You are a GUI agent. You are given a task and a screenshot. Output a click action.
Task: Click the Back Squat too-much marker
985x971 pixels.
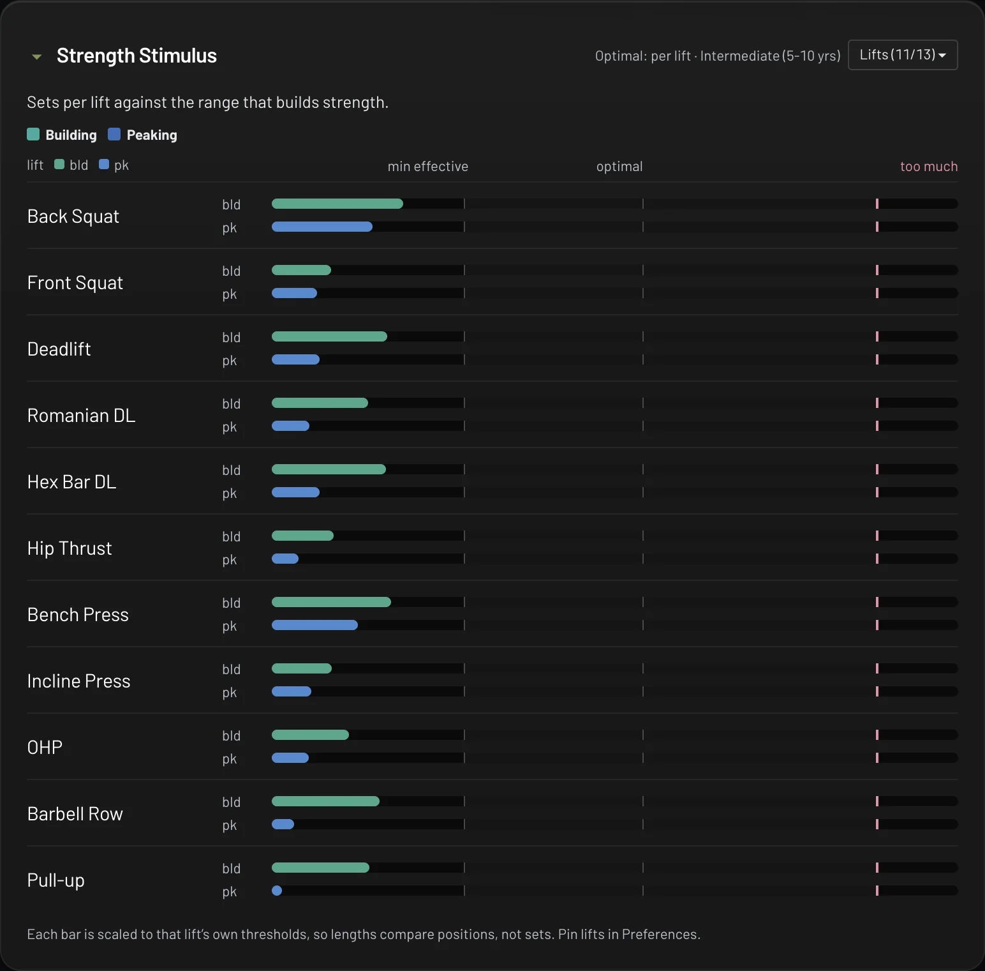coord(877,204)
